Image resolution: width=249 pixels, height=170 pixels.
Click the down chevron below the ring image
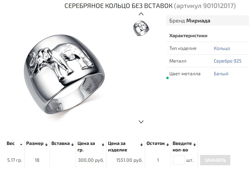[141, 122]
